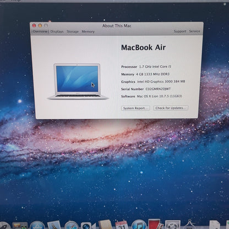The image size is (229, 229).
Task: Click the System Report button
Action: coord(135,108)
